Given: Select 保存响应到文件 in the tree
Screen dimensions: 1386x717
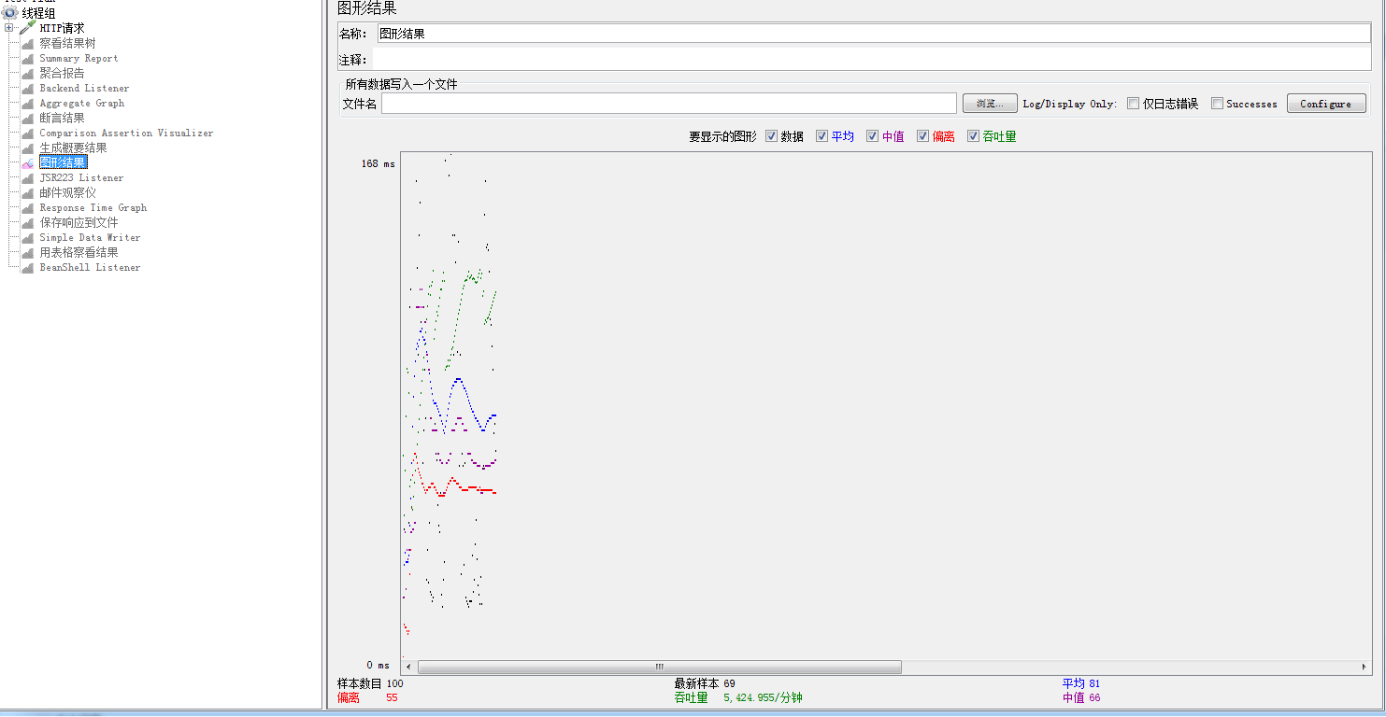Looking at the screenshot, I should (x=79, y=223).
